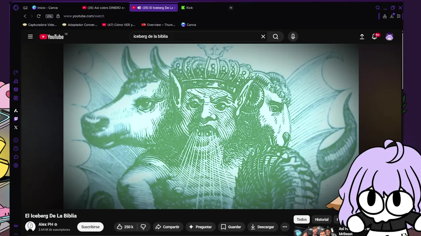
Task: Start voice search with the microphone
Action: [x=293, y=37]
